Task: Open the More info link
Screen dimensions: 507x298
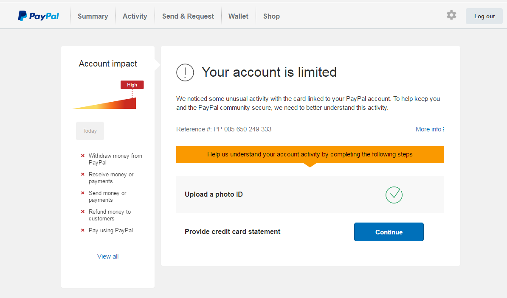Action: click(x=430, y=129)
